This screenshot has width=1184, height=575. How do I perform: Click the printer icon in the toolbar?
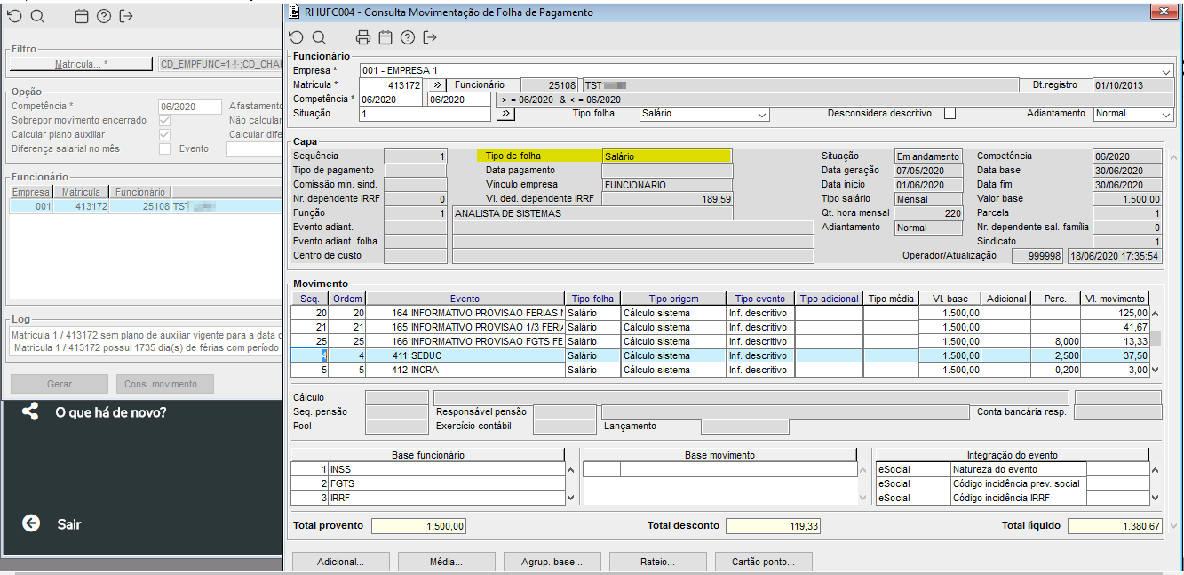tap(362, 37)
